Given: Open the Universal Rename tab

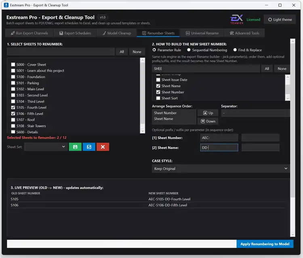Looking at the screenshot, I should (202, 33).
